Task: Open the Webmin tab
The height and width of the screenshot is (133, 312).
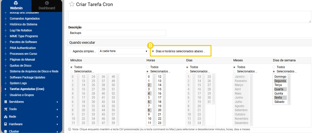Action: 16,6
